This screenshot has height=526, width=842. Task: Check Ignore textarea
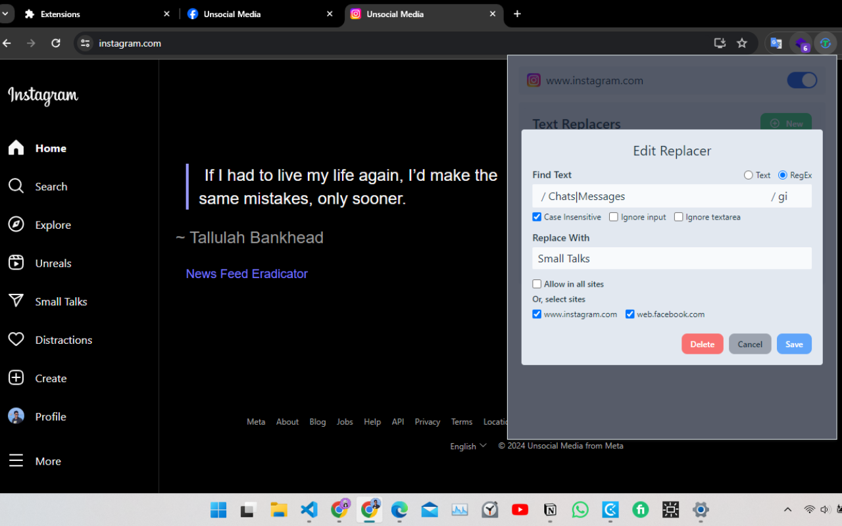click(x=679, y=217)
